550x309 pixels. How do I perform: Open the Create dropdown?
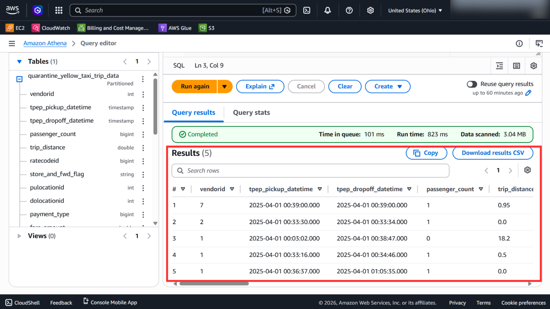point(388,86)
